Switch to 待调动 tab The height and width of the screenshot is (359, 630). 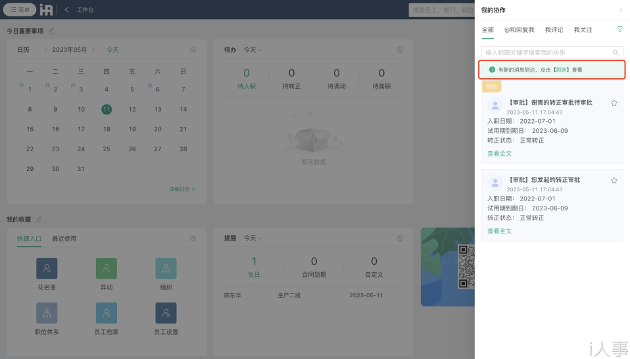[337, 79]
